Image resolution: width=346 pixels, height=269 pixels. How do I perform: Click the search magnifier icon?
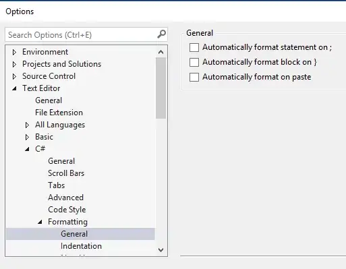point(161,34)
